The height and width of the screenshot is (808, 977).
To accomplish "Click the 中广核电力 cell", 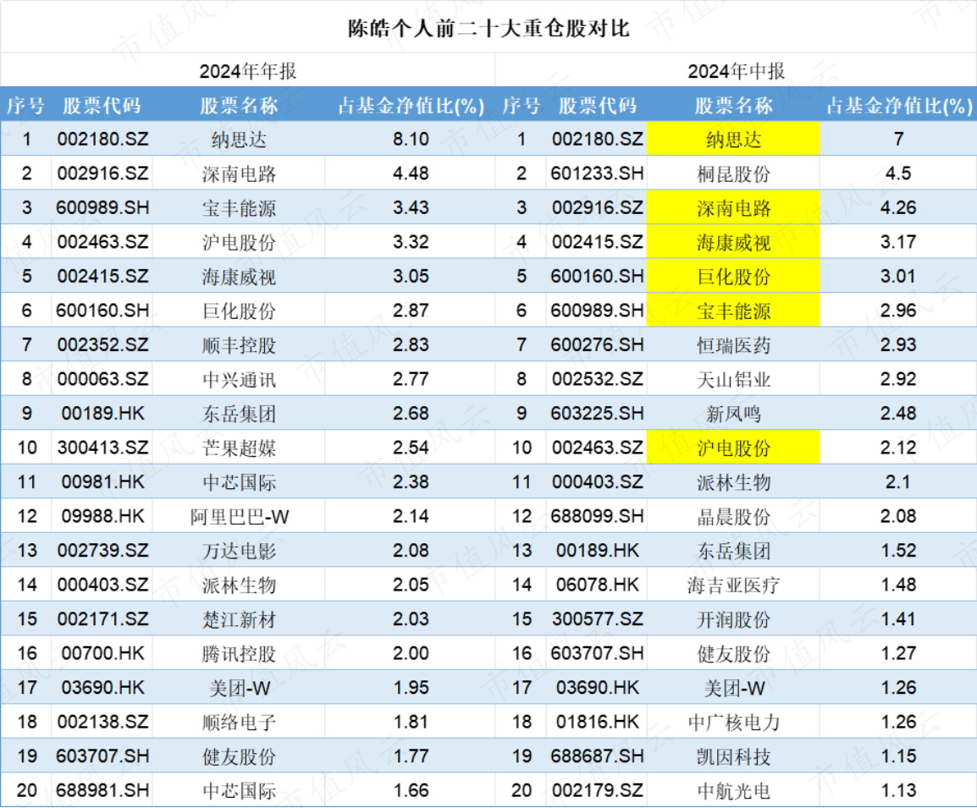I will click(733, 722).
